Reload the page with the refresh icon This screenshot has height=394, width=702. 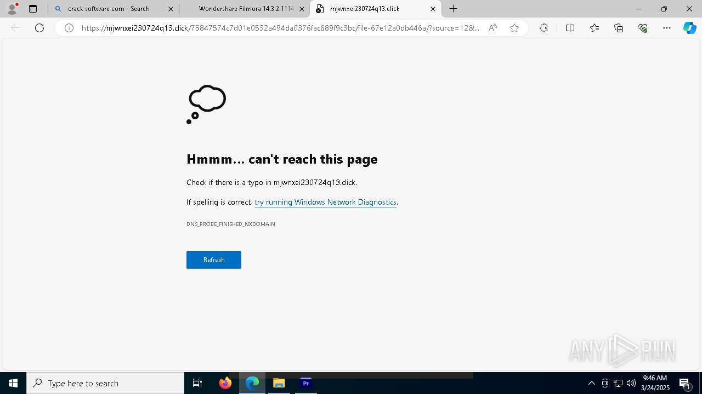(x=39, y=28)
